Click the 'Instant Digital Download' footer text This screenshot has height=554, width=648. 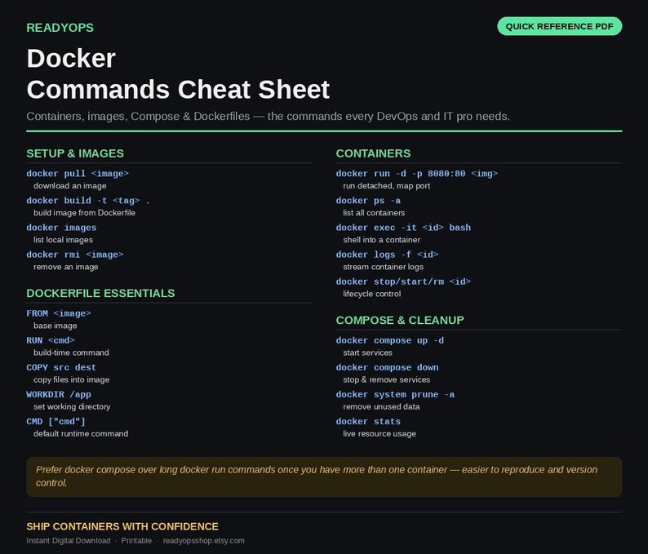[x=69, y=541]
